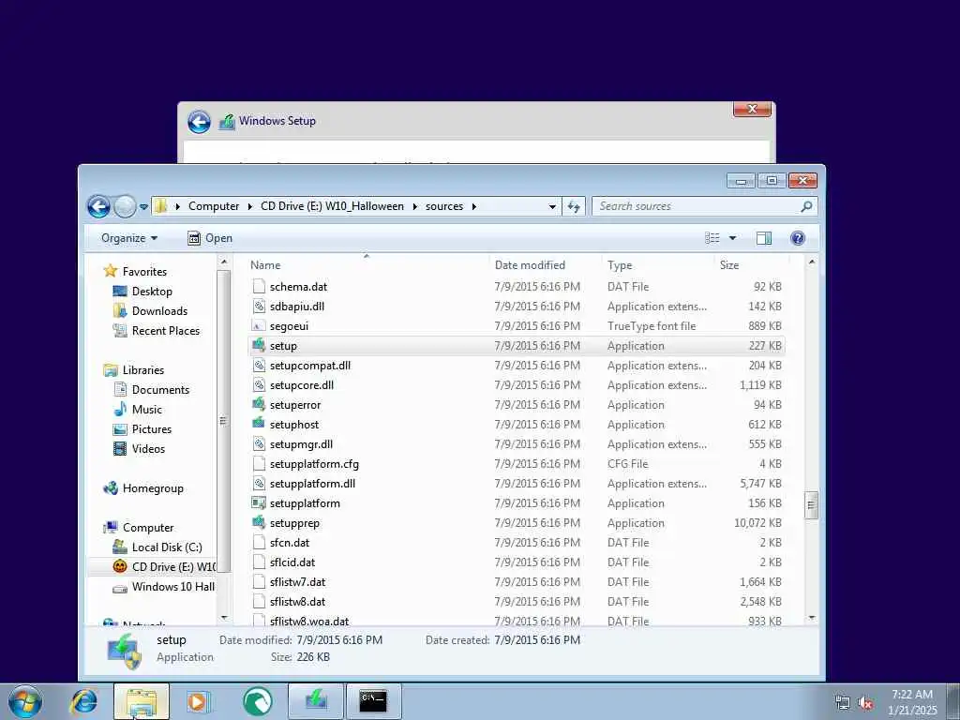Select Computer in the address breadcrumb
Screen dimensions: 960x720
214,206
